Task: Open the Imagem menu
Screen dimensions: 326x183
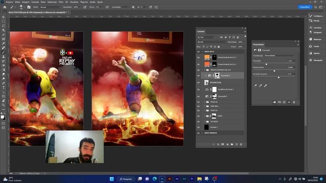Action: [x=26, y=2]
